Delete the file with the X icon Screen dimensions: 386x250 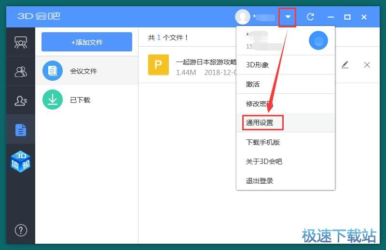tap(367, 65)
